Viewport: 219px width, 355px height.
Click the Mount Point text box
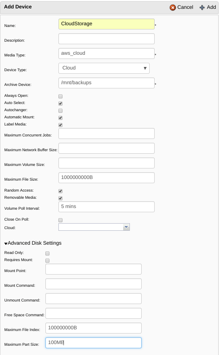94,269
